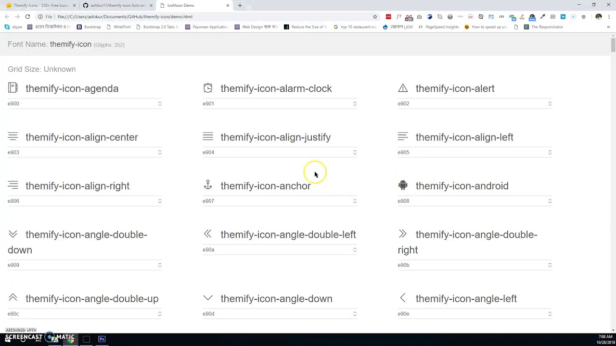Close the Themify Icons tab
Viewport: 616px width, 346px height.
(74, 5)
